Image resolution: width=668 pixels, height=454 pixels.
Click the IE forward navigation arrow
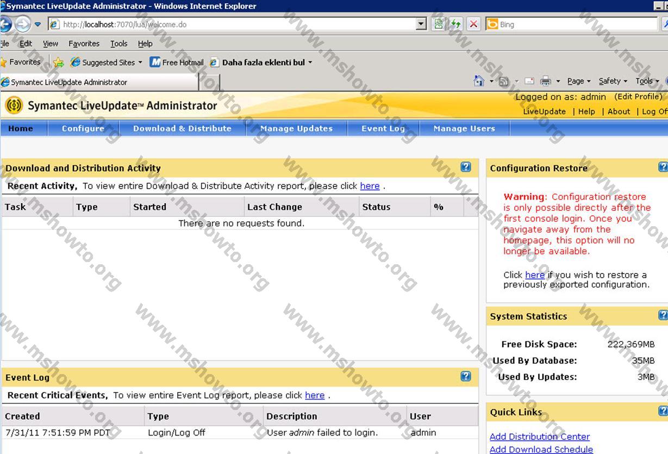pyautogui.click(x=22, y=24)
